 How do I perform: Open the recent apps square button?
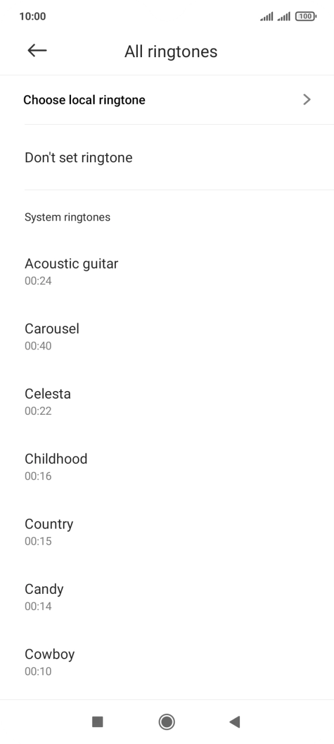tap(97, 721)
